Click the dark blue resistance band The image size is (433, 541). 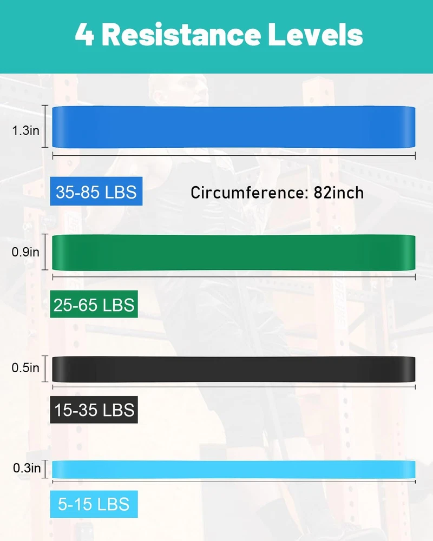(x=234, y=127)
